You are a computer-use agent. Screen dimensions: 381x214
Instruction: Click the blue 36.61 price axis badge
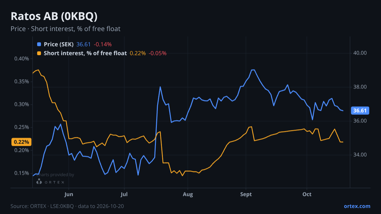tap(360, 111)
